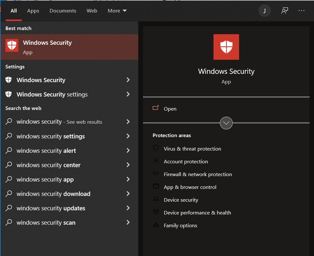Open Account protection
314x256 pixels.
pos(186,162)
